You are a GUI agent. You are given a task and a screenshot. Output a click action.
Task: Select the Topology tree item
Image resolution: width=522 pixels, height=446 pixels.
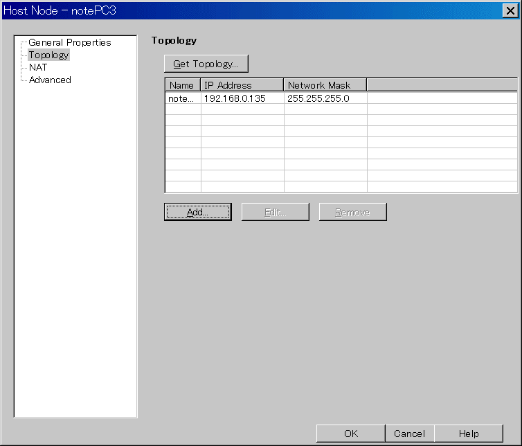[48, 55]
